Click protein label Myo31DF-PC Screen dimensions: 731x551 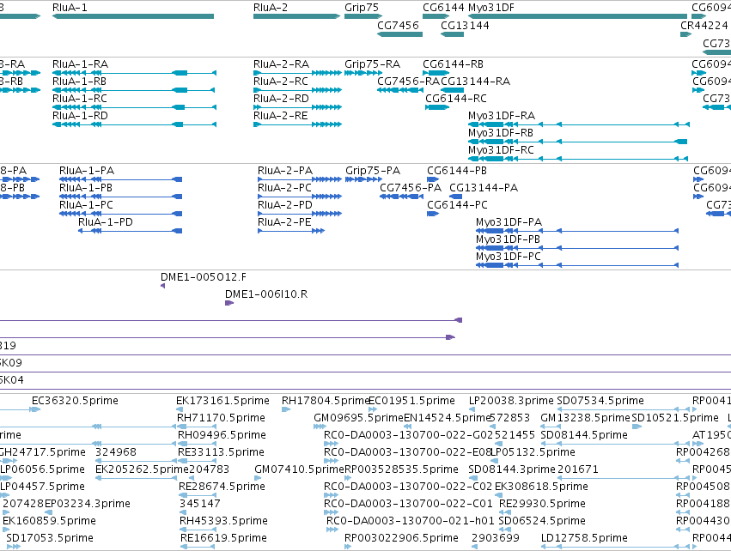tap(509, 257)
